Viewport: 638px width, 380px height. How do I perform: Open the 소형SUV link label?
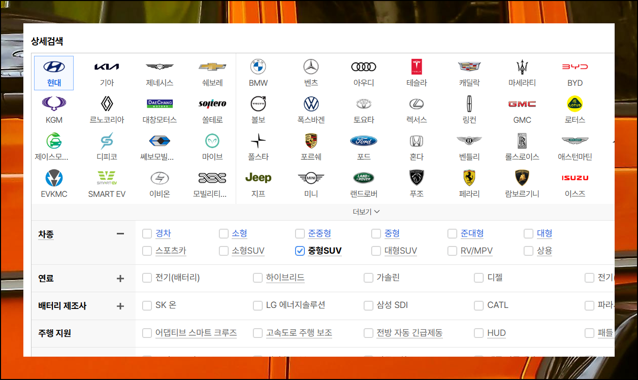pos(248,251)
